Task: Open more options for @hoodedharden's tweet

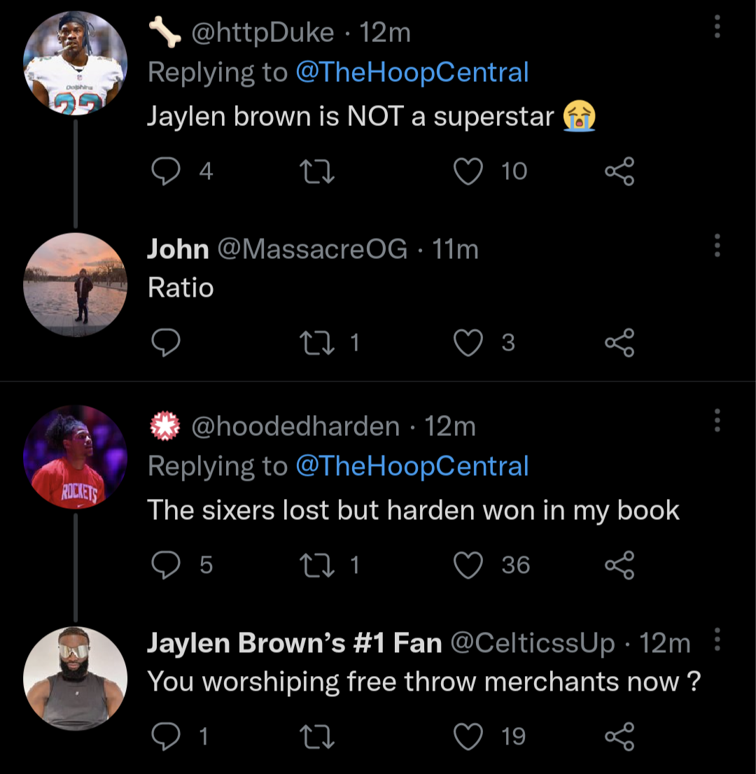Action: pyautogui.click(x=716, y=420)
